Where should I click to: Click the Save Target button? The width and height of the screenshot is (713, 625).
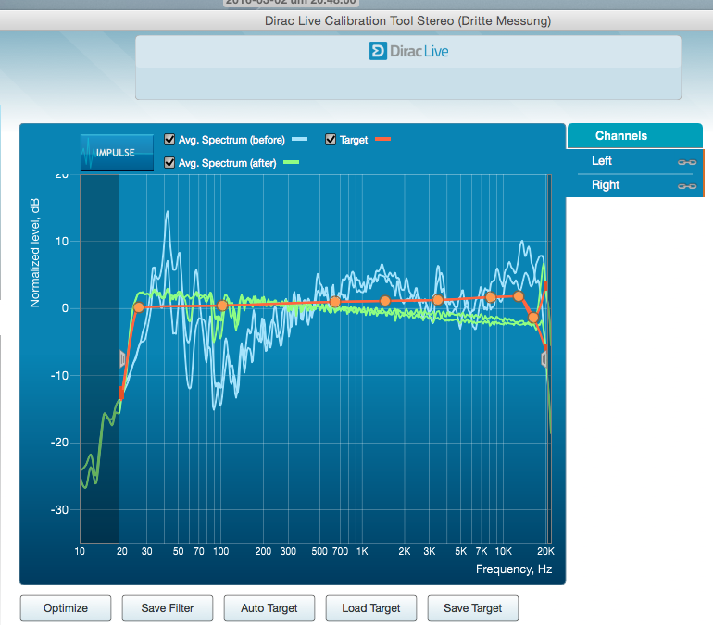[x=473, y=608]
